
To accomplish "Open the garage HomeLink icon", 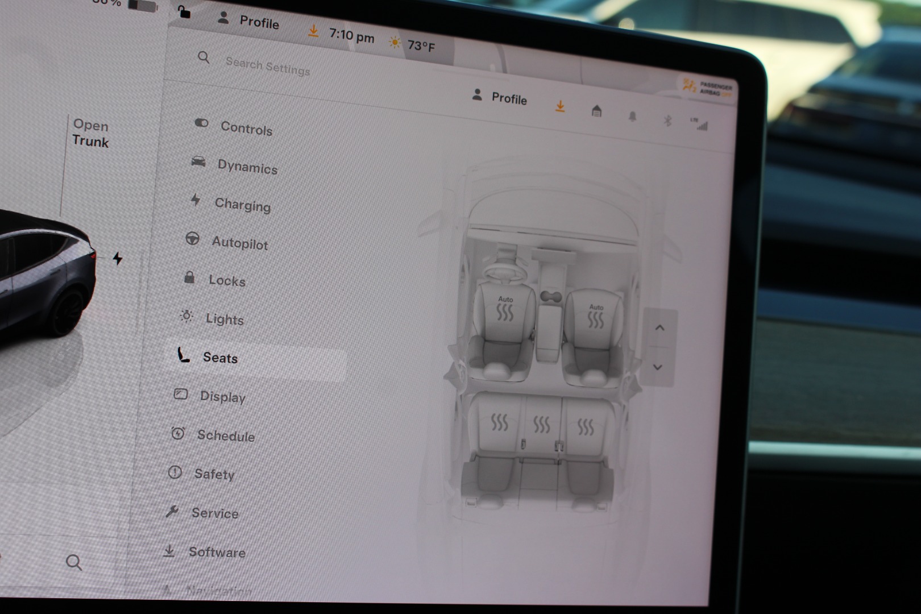I will pyautogui.click(x=596, y=111).
